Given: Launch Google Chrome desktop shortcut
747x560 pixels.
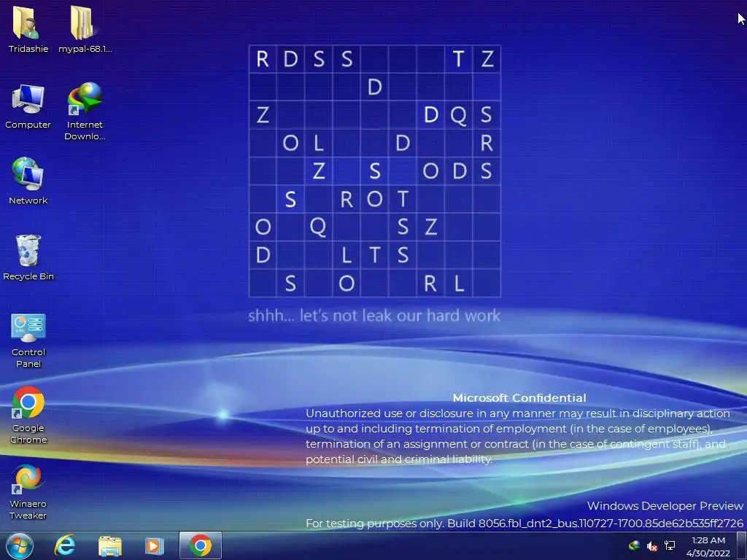Looking at the screenshot, I should click(28, 415).
